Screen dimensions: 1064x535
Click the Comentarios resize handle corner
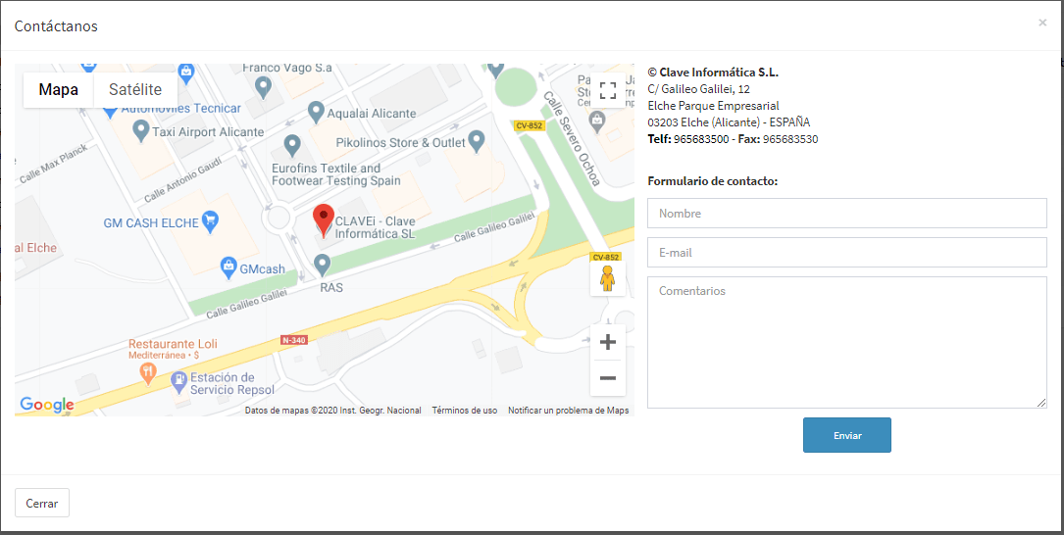(1041, 403)
